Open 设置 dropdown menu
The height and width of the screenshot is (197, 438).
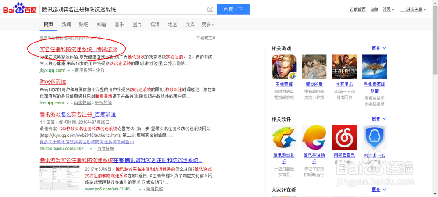click(x=388, y=10)
